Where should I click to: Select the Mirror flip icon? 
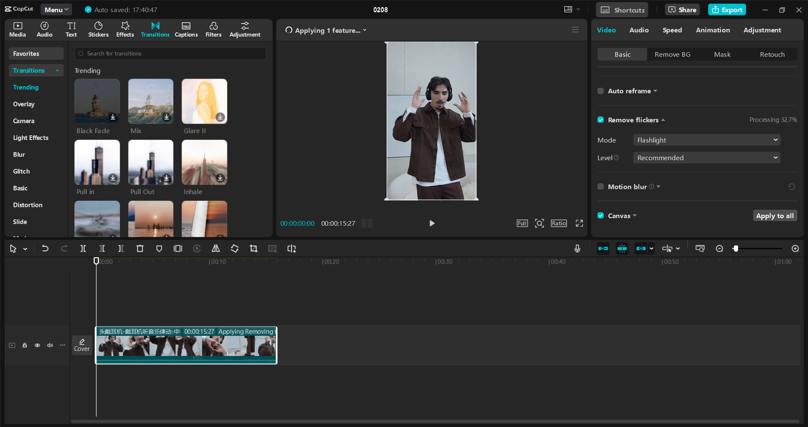click(x=216, y=248)
